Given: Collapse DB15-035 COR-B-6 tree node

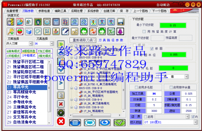Looking at the screenshot, I should (71, 57).
